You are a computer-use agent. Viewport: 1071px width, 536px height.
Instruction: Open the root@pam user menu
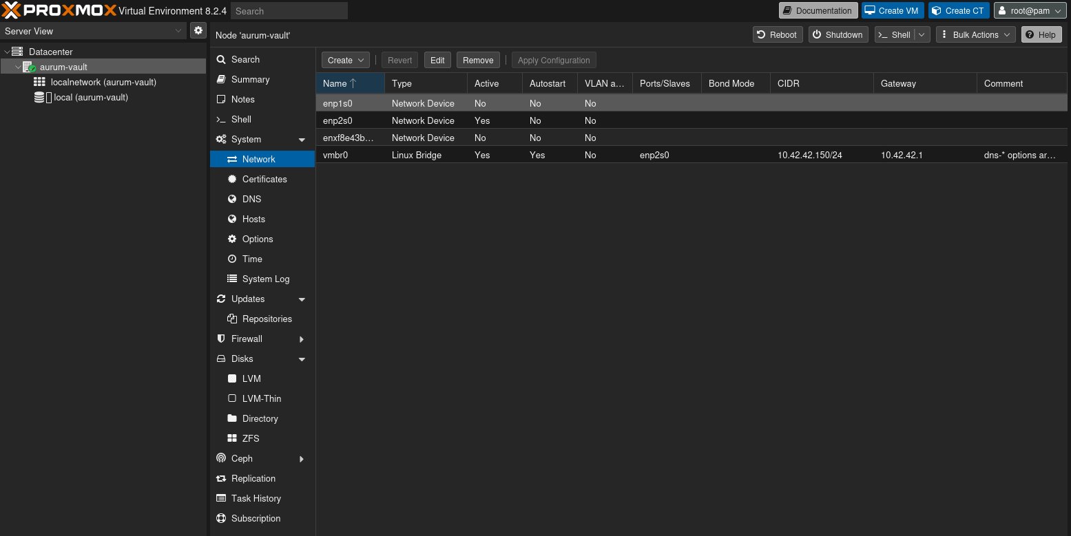1030,10
